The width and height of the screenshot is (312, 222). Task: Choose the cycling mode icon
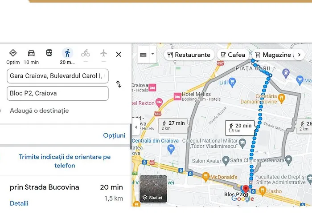point(85,54)
